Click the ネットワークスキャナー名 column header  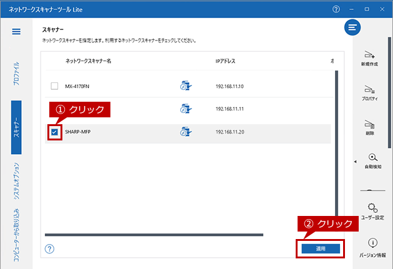pyautogui.click(x=88, y=61)
